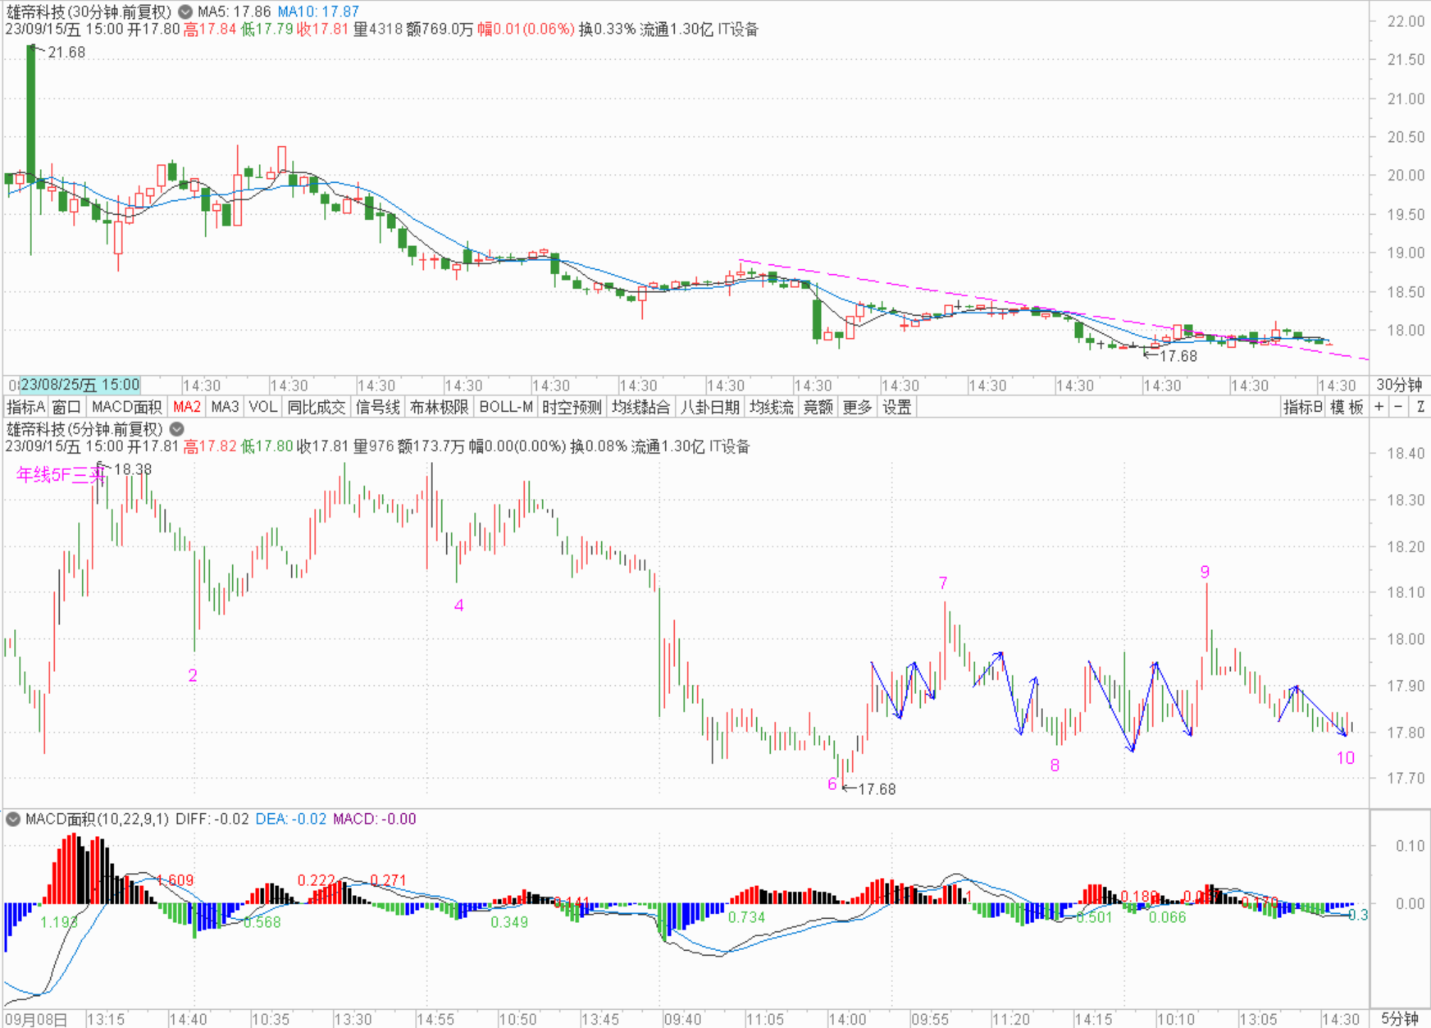1431x1028 pixels.
Task: Open 设置 settings button
Action: tap(896, 407)
